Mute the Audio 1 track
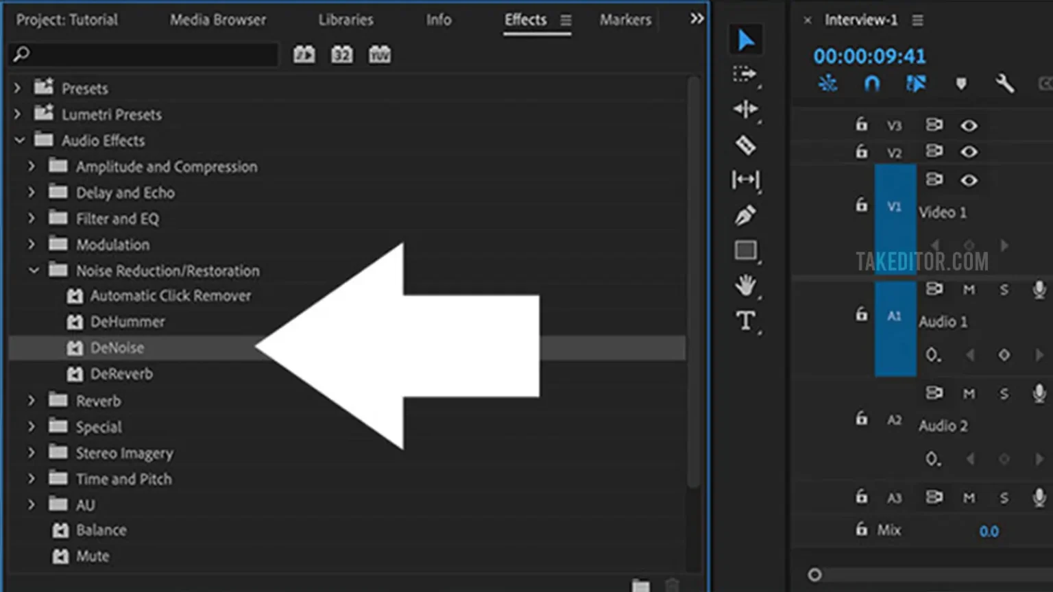Screen dimensions: 1053x592 point(969,290)
